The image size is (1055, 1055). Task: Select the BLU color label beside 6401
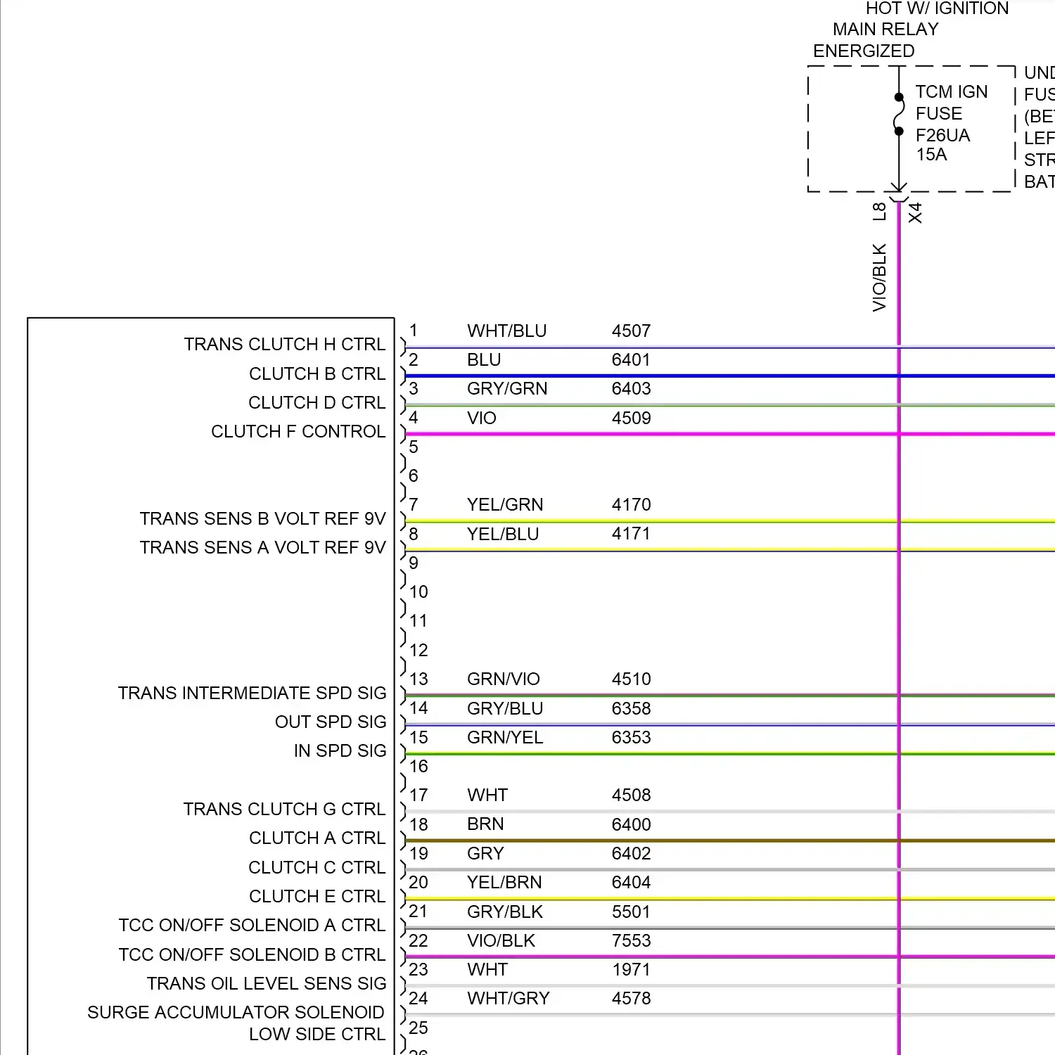point(484,359)
